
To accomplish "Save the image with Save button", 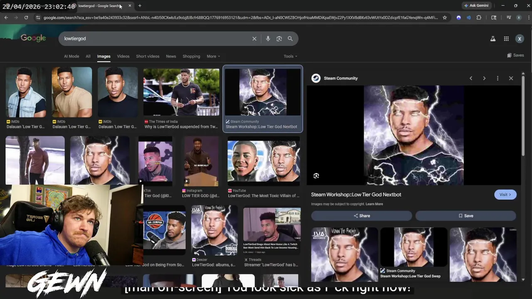I will [465, 216].
